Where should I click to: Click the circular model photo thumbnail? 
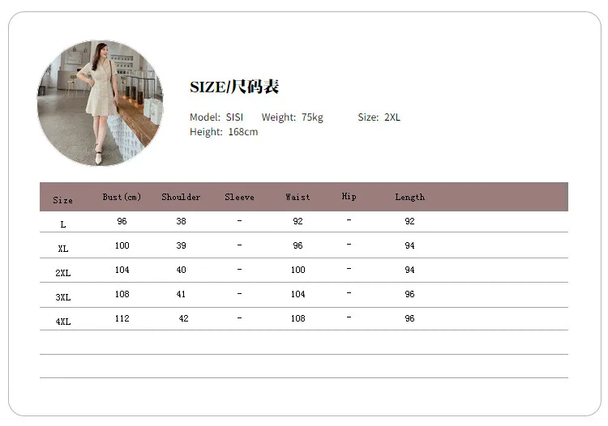click(x=100, y=103)
